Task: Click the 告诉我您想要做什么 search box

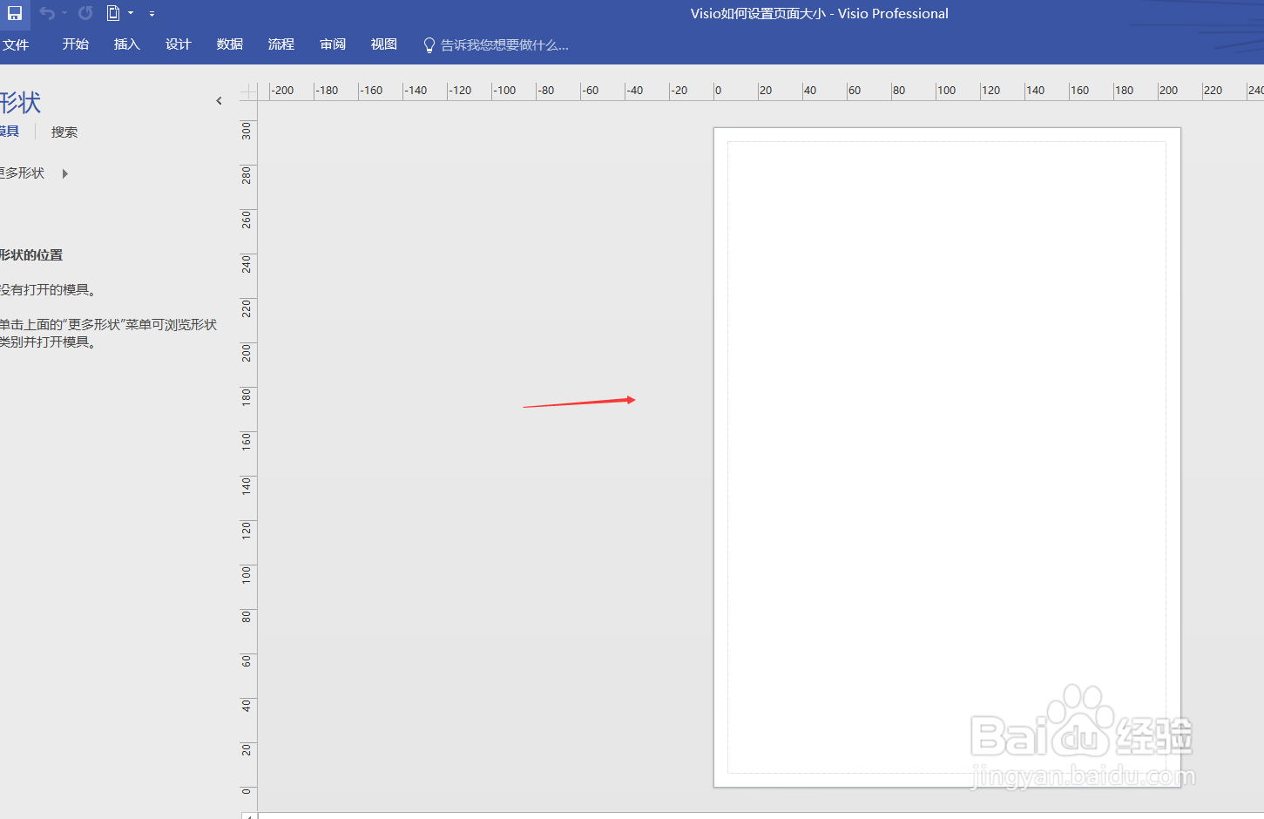Action: coord(504,45)
